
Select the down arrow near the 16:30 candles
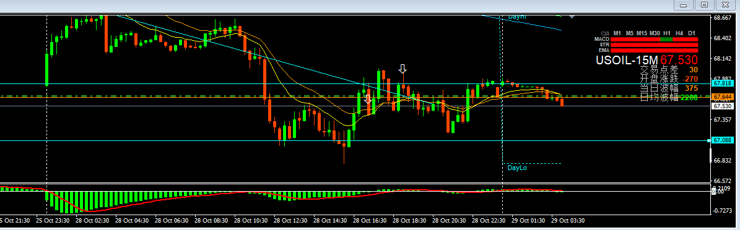pyautogui.click(x=367, y=98)
